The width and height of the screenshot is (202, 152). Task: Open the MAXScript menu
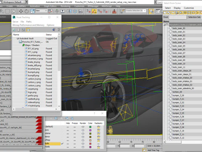[106, 6]
